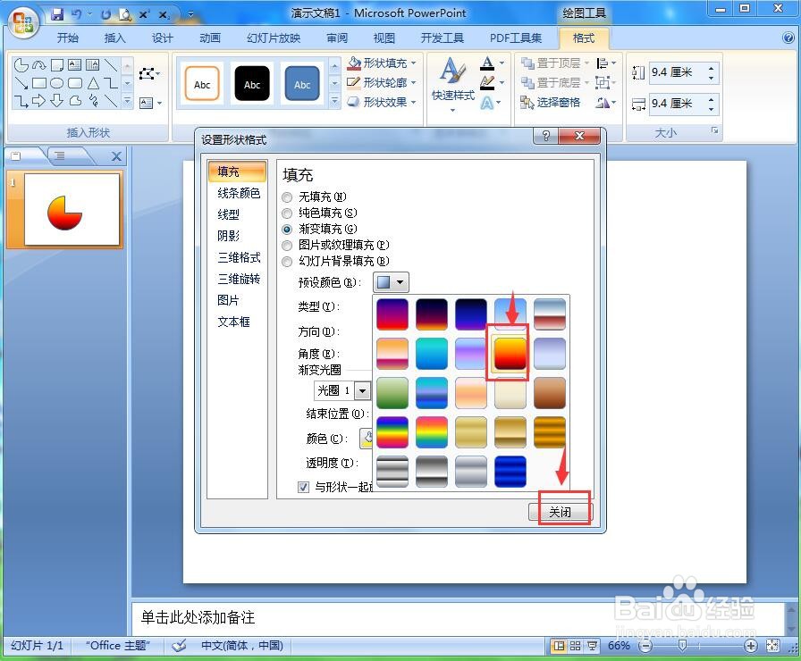Click the Rotate objects icon
Screen dimensions: 801x661
tap(603, 103)
